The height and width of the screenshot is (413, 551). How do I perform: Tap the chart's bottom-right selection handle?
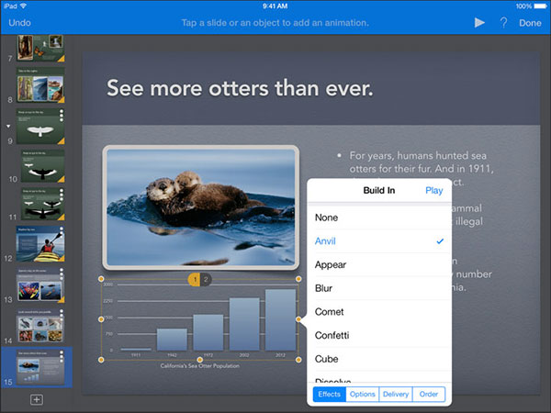[x=298, y=360]
